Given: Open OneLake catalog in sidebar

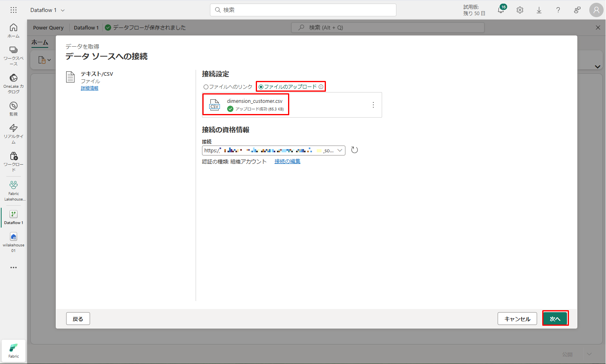Looking at the screenshot, I should click(x=14, y=83).
